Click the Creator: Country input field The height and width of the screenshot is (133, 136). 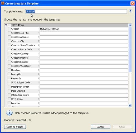coord(84,54)
